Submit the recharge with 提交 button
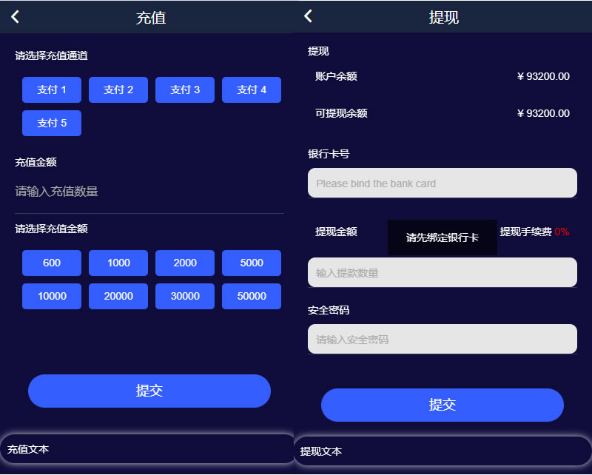The image size is (592, 475). pos(149,391)
